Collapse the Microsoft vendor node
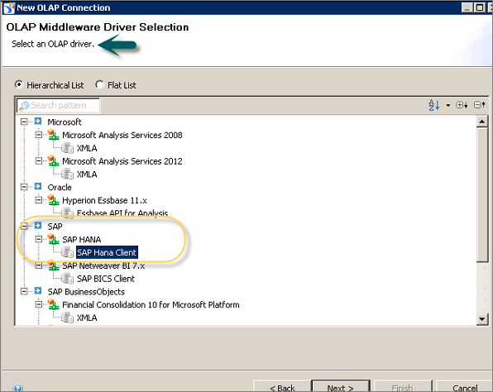Screen dimensions: 493x392 pos(24,122)
